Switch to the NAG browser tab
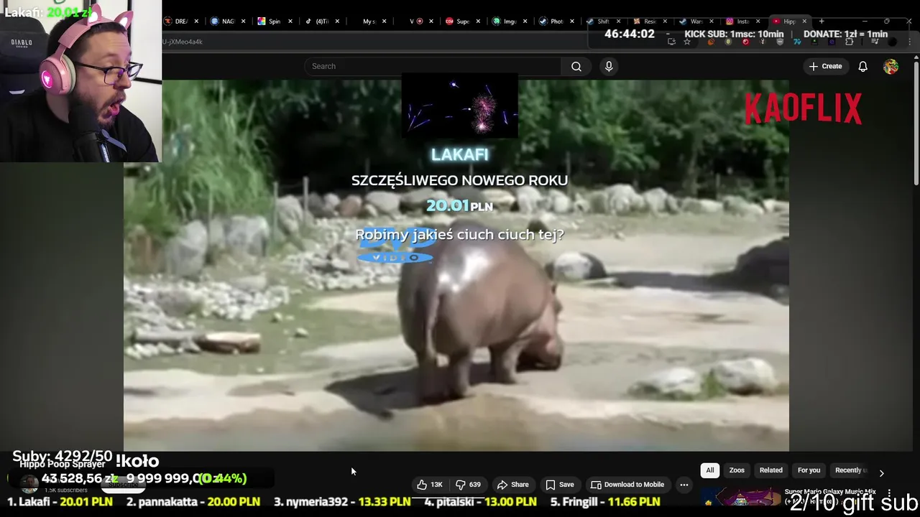 click(x=224, y=22)
